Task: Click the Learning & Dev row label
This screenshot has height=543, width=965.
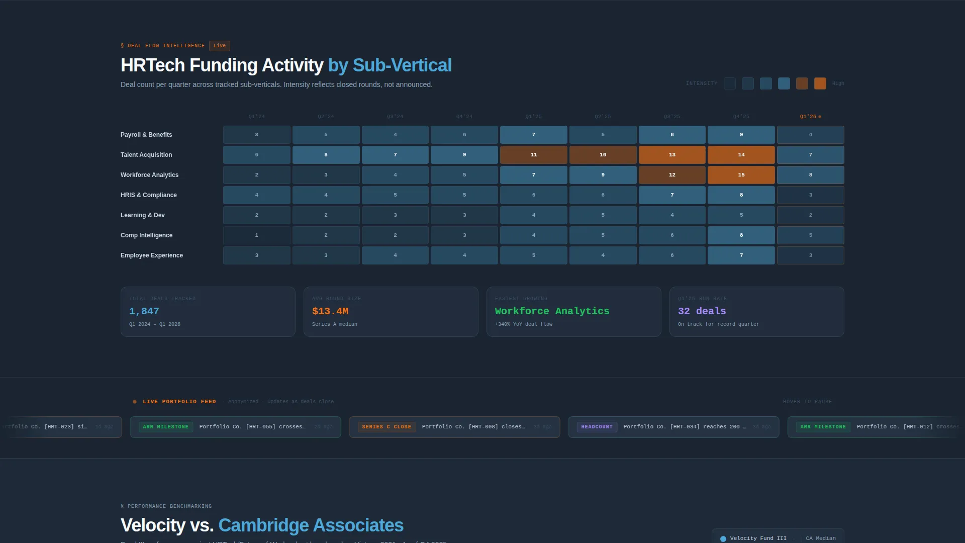Action: (x=143, y=215)
